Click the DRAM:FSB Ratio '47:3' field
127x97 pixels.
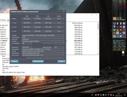click(x=59, y=47)
